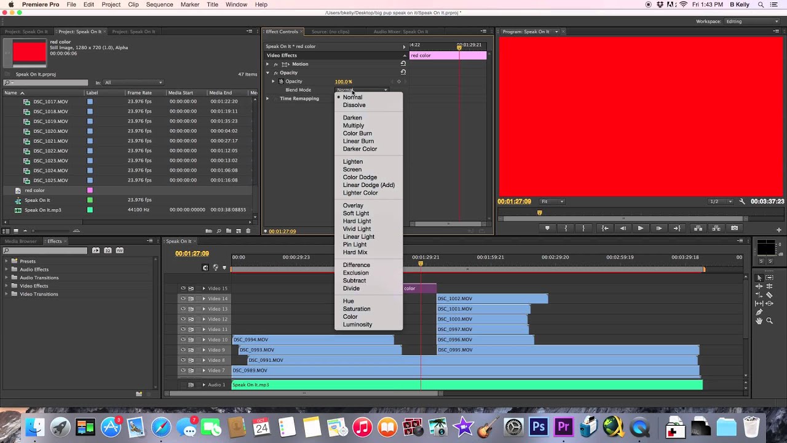
Task: Expand the Video 13 track
Action: pos(204,309)
